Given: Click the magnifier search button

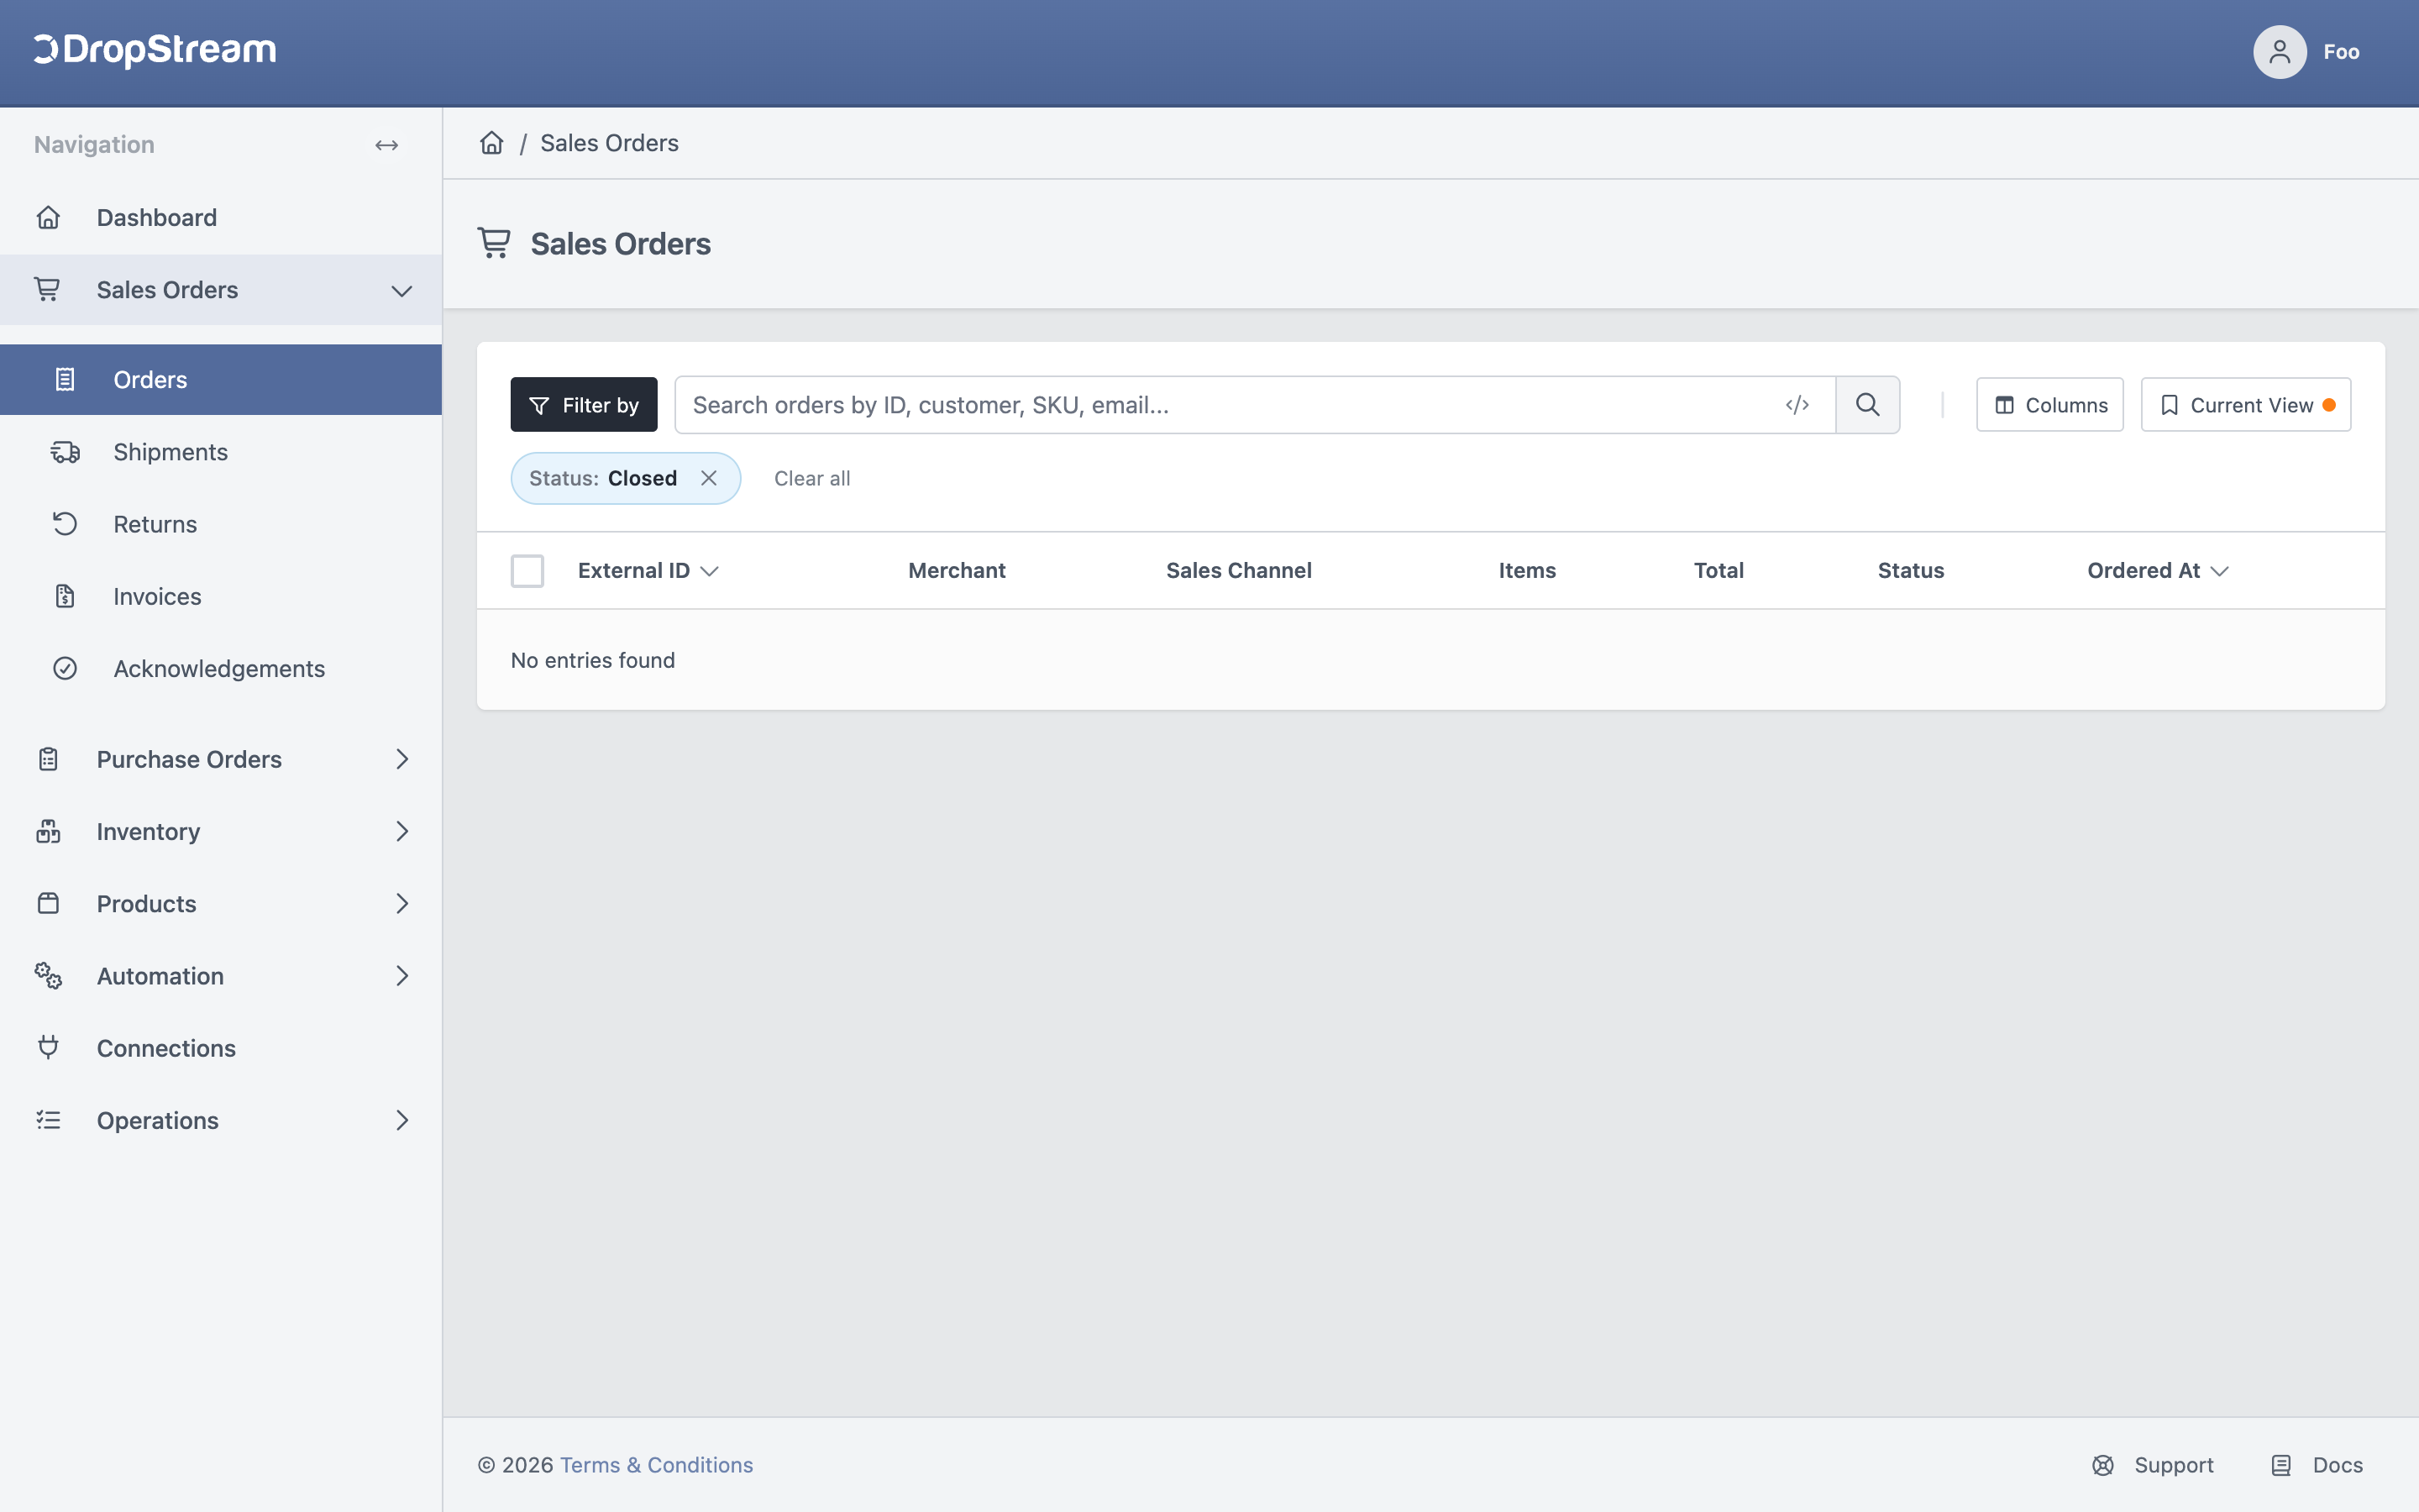Looking at the screenshot, I should [x=1867, y=405].
